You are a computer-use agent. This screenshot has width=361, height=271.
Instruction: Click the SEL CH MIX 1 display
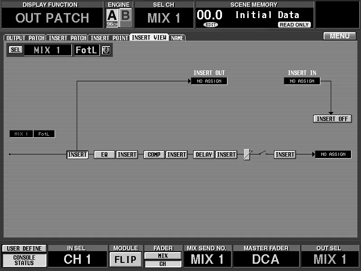click(164, 18)
